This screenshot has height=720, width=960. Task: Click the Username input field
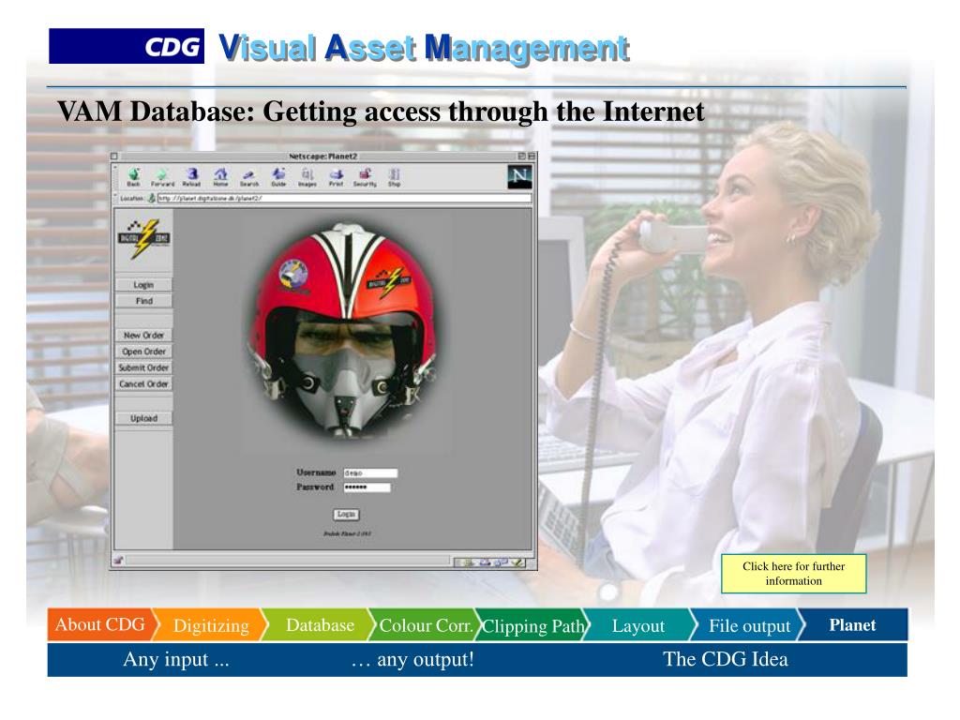coord(369,472)
